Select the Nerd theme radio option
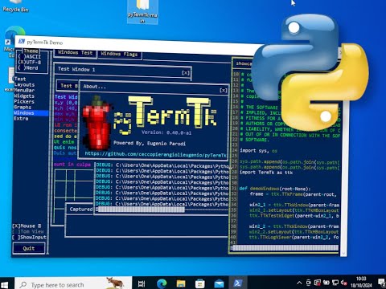Screen dimensions: 386x289 click(28, 68)
